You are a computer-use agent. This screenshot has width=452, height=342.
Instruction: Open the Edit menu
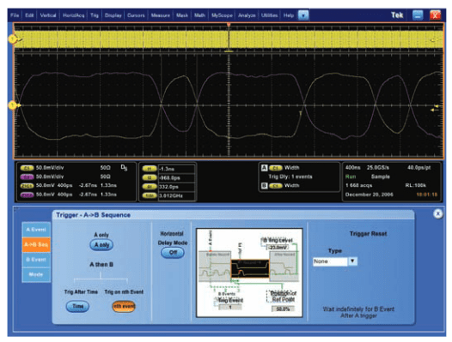[29, 15]
